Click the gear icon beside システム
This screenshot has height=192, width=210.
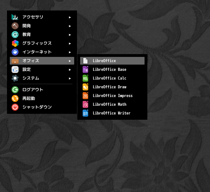click(x=15, y=78)
